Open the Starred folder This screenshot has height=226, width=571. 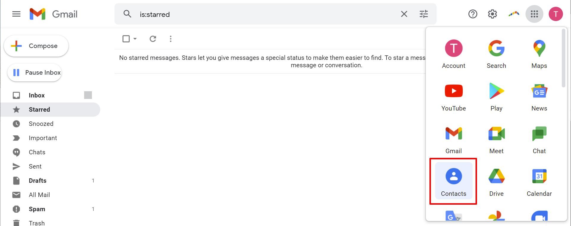tap(50, 110)
